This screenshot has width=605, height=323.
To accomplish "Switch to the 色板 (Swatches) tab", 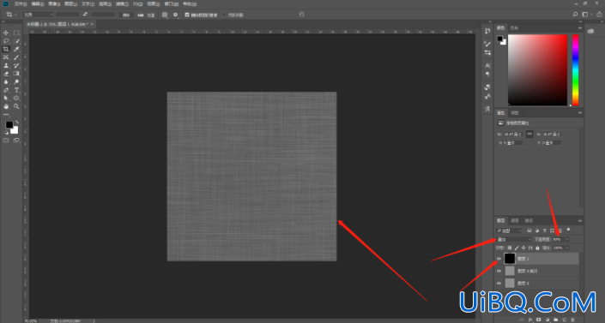I will [514, 27].
